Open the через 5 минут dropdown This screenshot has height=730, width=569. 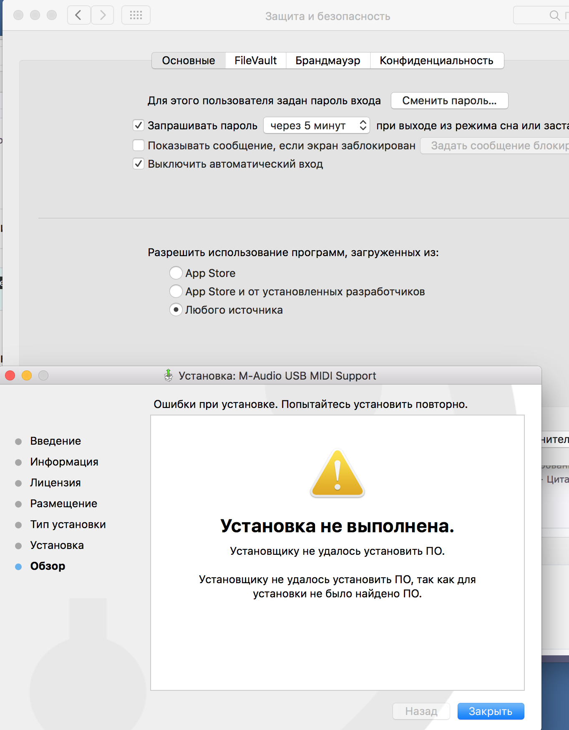(317, 126)
